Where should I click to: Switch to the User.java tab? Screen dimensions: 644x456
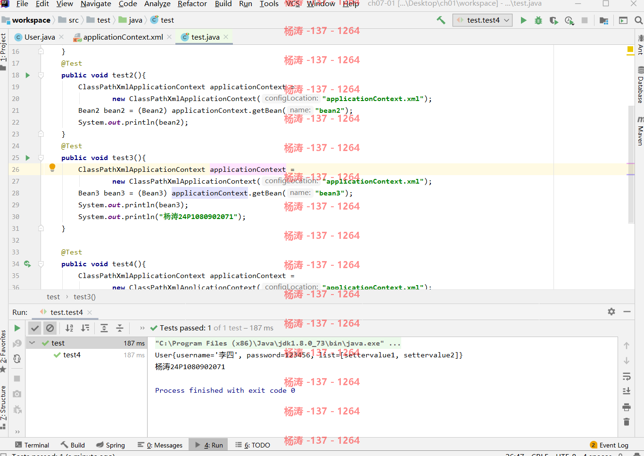(x=40, y=37)
